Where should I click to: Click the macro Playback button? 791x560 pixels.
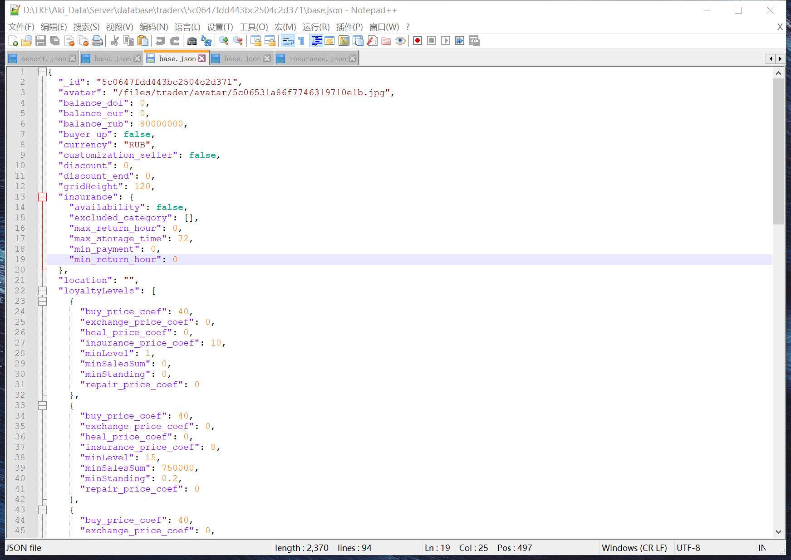[x=446, y=41]
